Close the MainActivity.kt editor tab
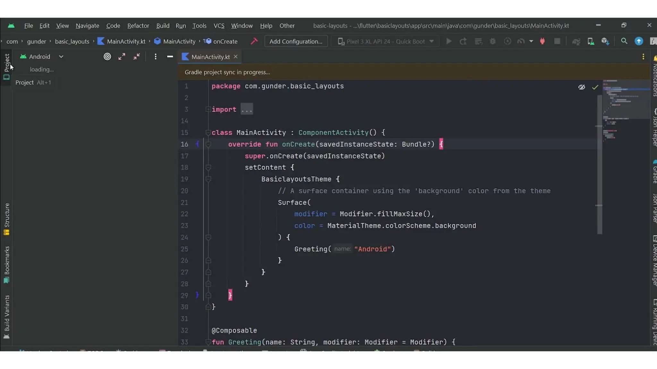Image resolution: width=657 pixels, height=369 pixels. (235, 57)
